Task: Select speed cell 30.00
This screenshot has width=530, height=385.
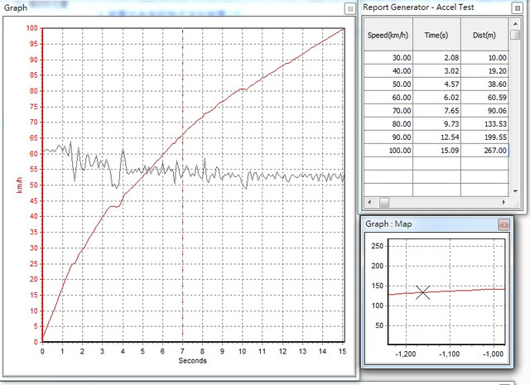Action: pos(388,58)
